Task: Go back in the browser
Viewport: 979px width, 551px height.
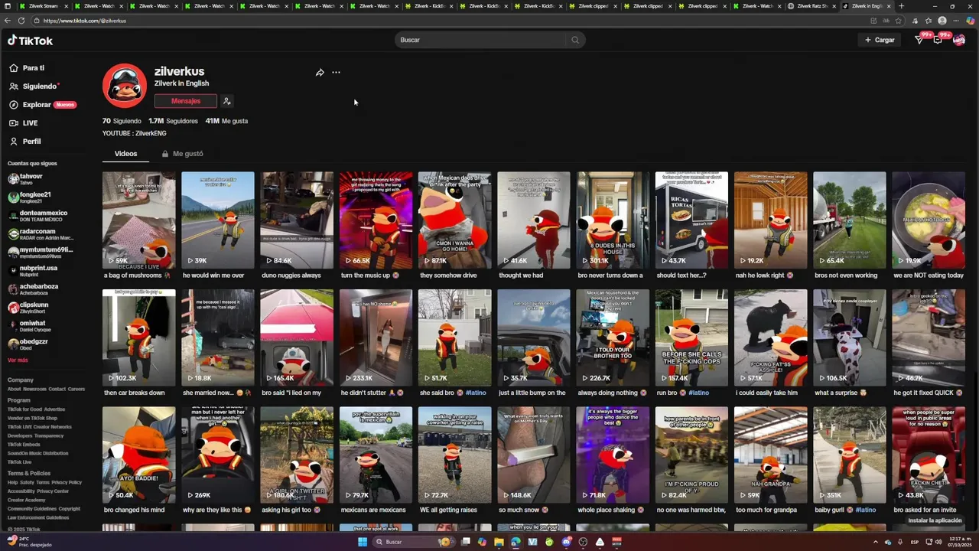Action: [x=8, y=21]
